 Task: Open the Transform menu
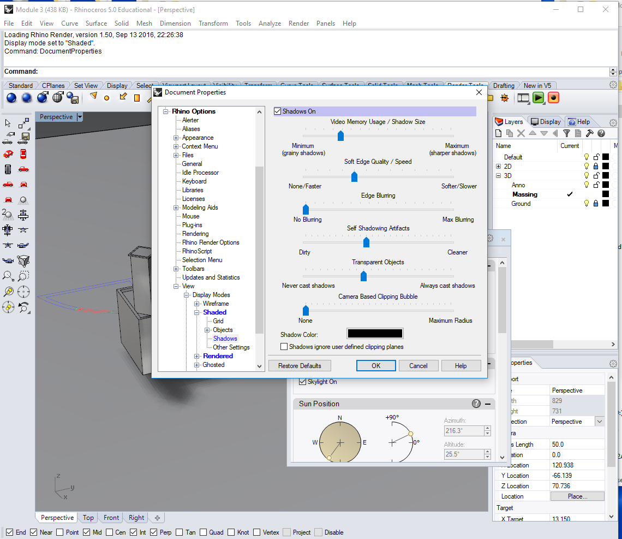click(x=213, y=23)
